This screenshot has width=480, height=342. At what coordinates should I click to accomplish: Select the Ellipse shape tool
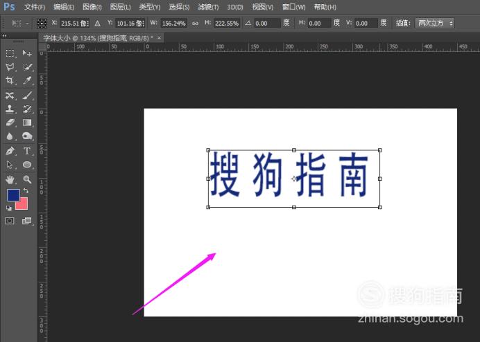[x=27, y=165]
